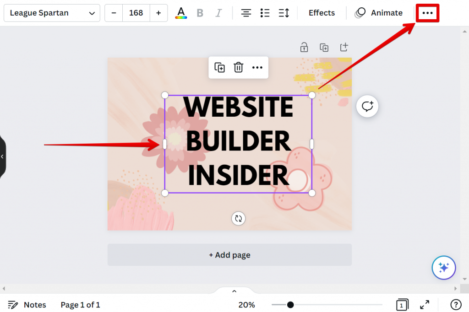The height and width of the screenshot is (312, 469).
Task: Open the Notes panel
Action: coord(27,305)
